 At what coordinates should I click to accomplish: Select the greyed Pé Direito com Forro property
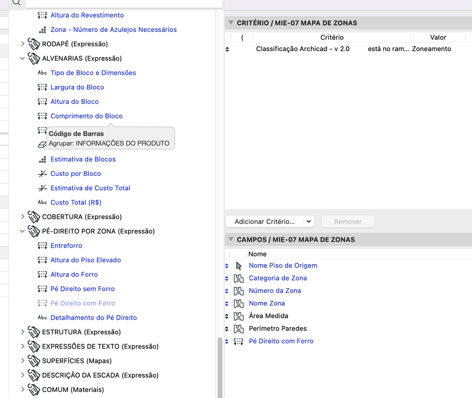pos(83,303)
